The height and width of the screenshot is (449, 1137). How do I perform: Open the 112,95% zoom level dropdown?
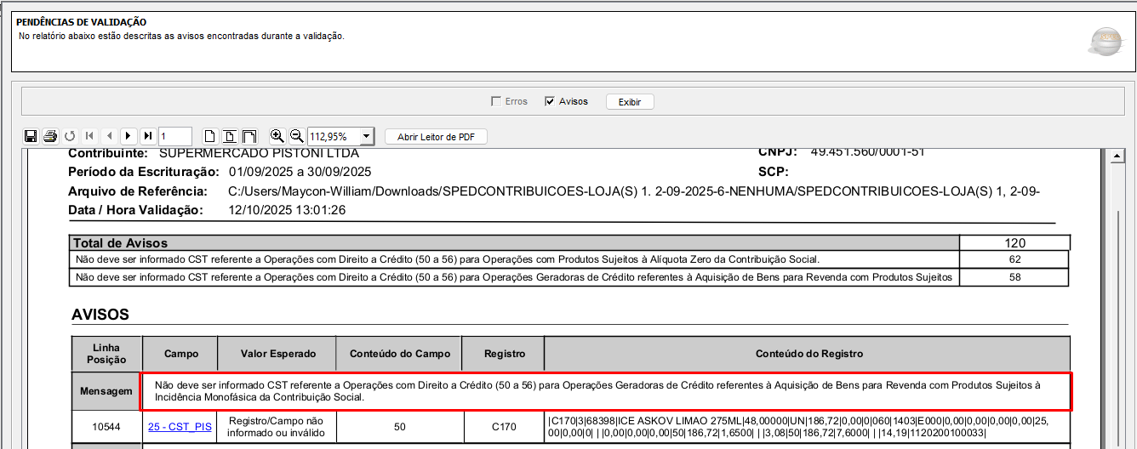tap(366, 136)
